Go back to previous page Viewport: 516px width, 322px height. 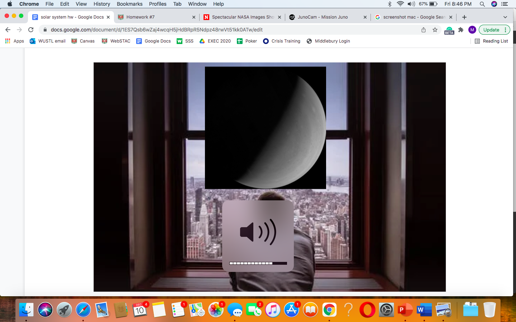click(8, 30)
